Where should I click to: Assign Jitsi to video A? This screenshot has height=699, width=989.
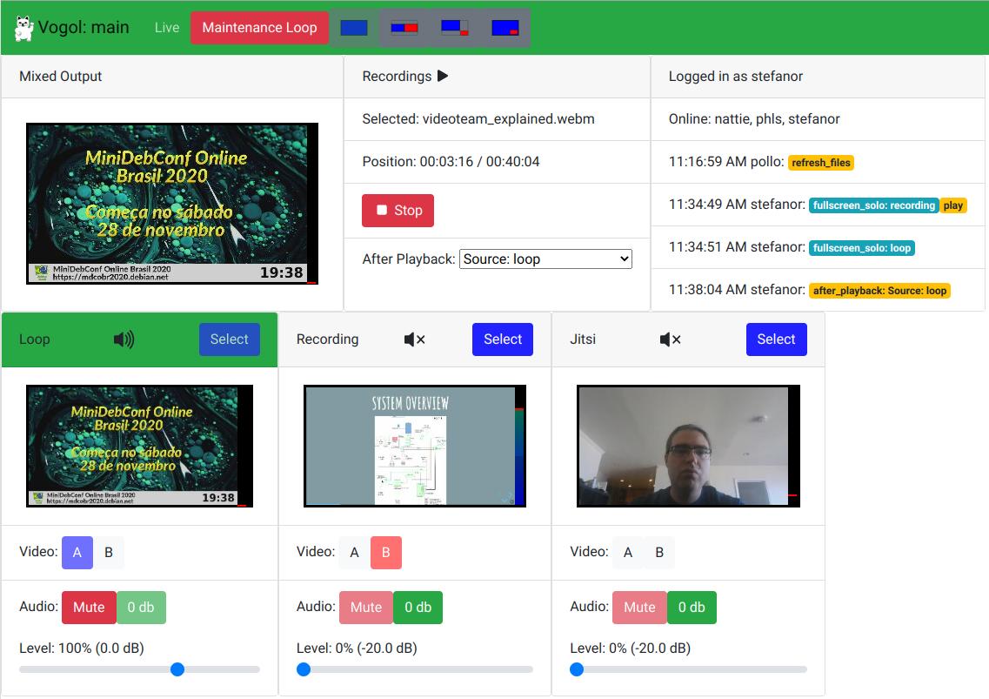[x=628, y=553]
